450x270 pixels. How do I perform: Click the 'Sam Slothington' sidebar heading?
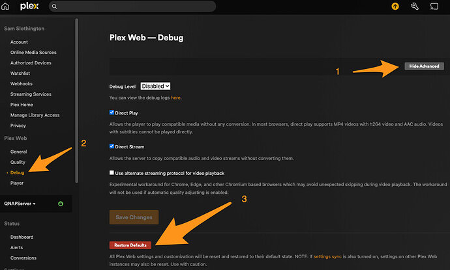point(24,29)
